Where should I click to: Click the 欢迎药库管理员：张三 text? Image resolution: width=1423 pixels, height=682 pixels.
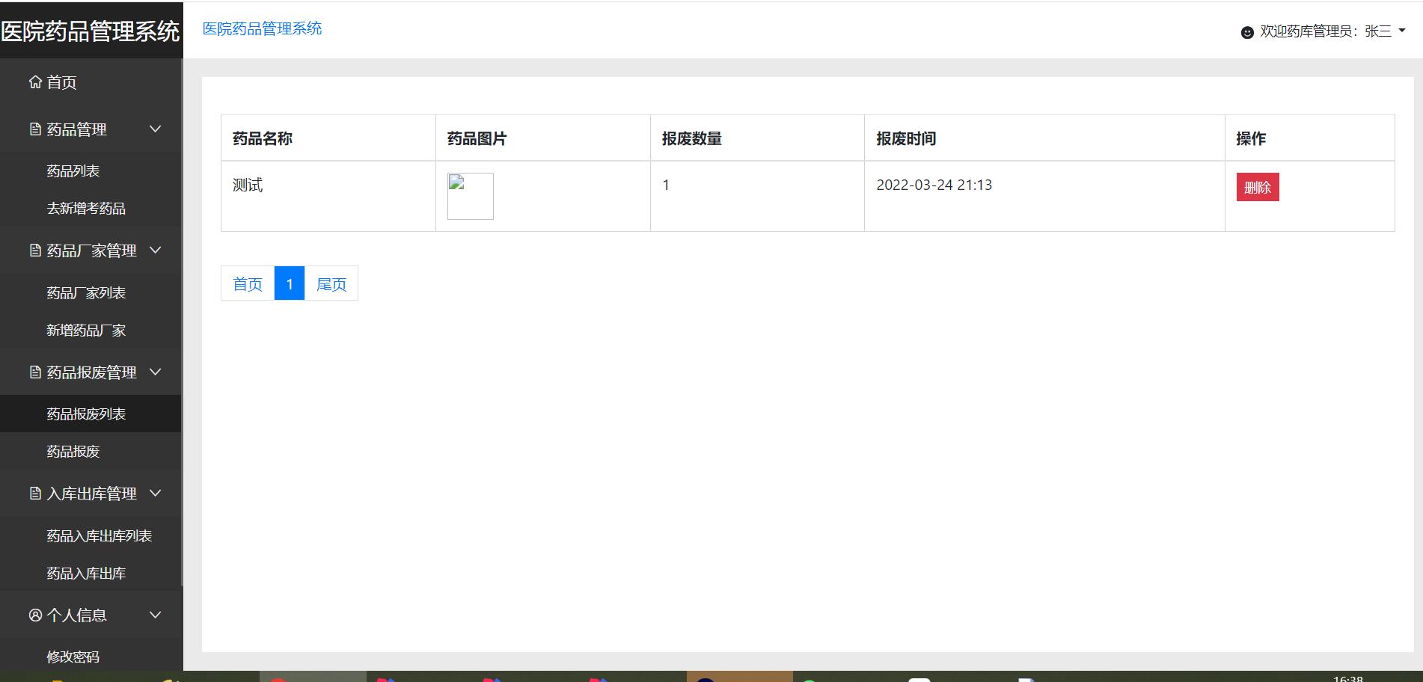pyautogui.click(x=1326, y=31)
